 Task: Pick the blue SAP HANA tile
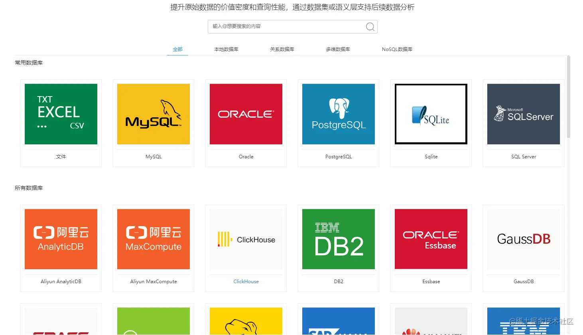[x=339, y=321]
